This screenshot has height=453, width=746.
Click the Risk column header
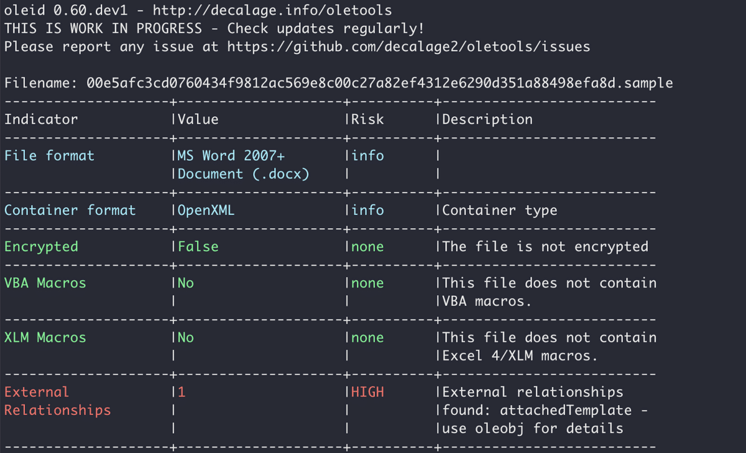pos(368,119)
